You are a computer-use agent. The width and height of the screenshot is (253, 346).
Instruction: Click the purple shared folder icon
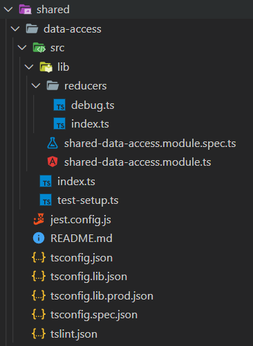click(x=25, y=10)
